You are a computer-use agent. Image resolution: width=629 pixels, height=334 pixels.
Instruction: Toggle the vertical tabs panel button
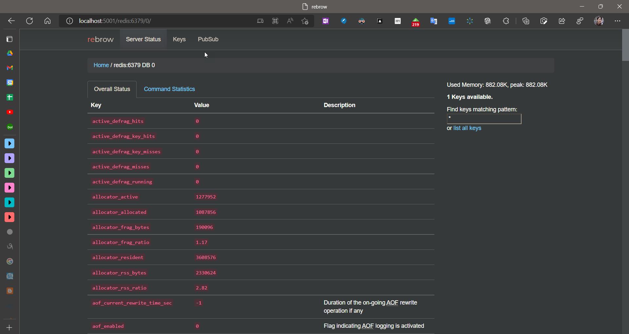10,39
